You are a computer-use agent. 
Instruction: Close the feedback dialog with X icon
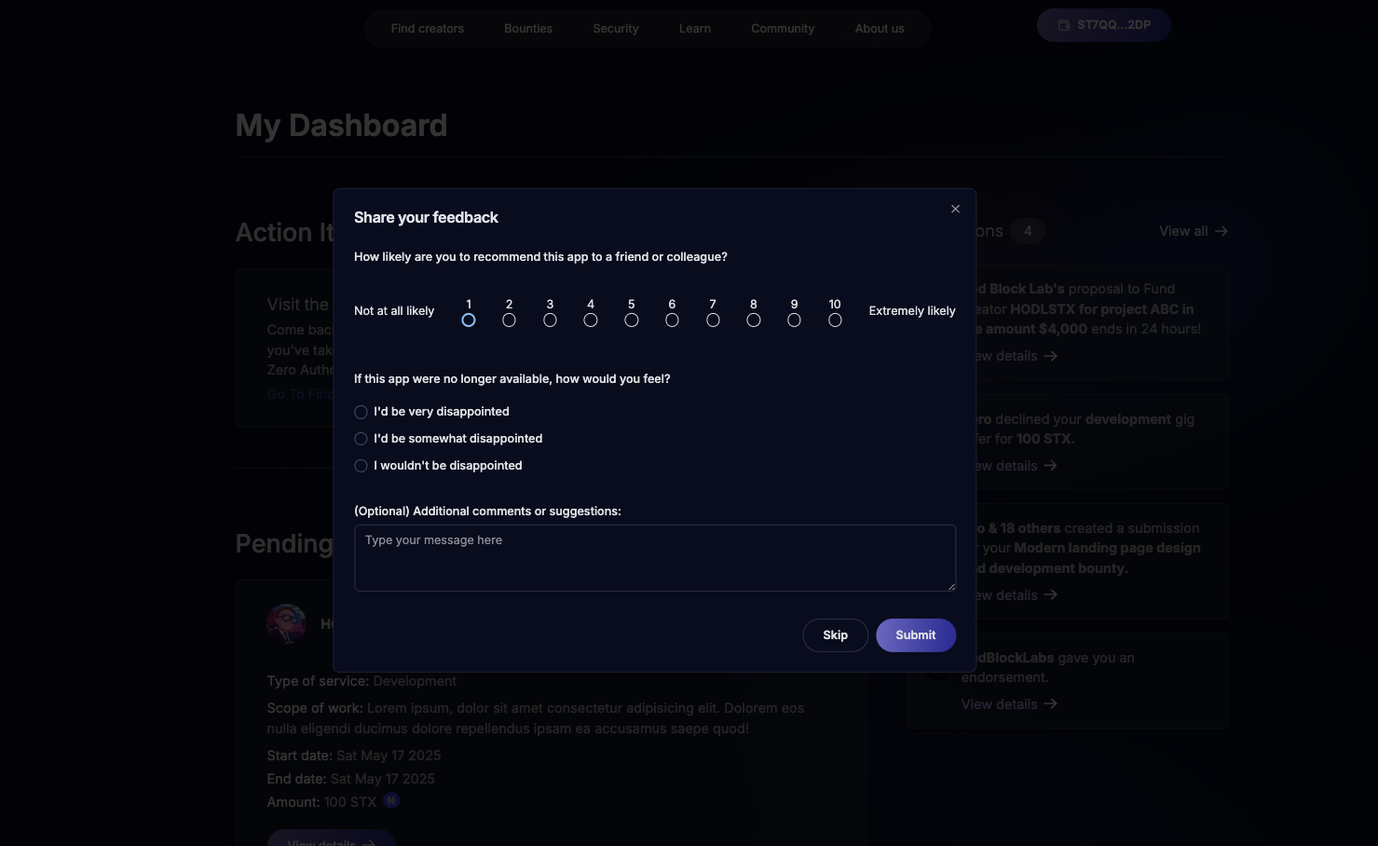[955, 209]
